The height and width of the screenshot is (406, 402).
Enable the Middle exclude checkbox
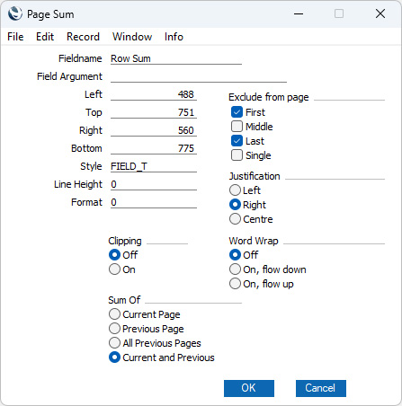point(237,127)
